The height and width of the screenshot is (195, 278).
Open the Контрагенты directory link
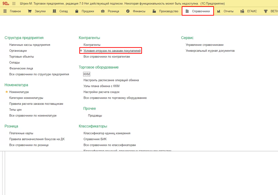[x=92, y=45]
